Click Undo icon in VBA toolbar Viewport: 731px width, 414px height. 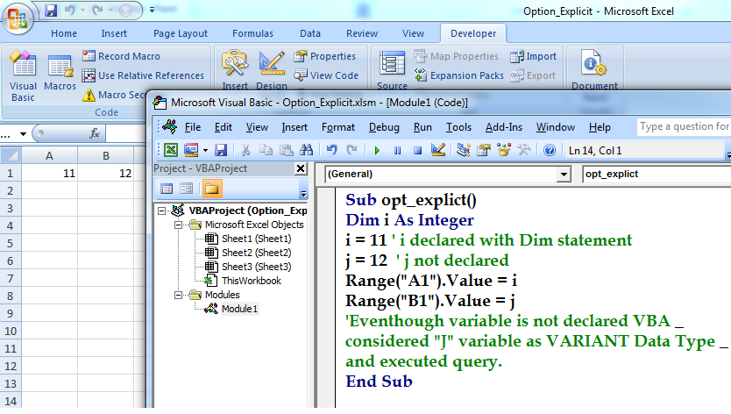coord(332,150)
